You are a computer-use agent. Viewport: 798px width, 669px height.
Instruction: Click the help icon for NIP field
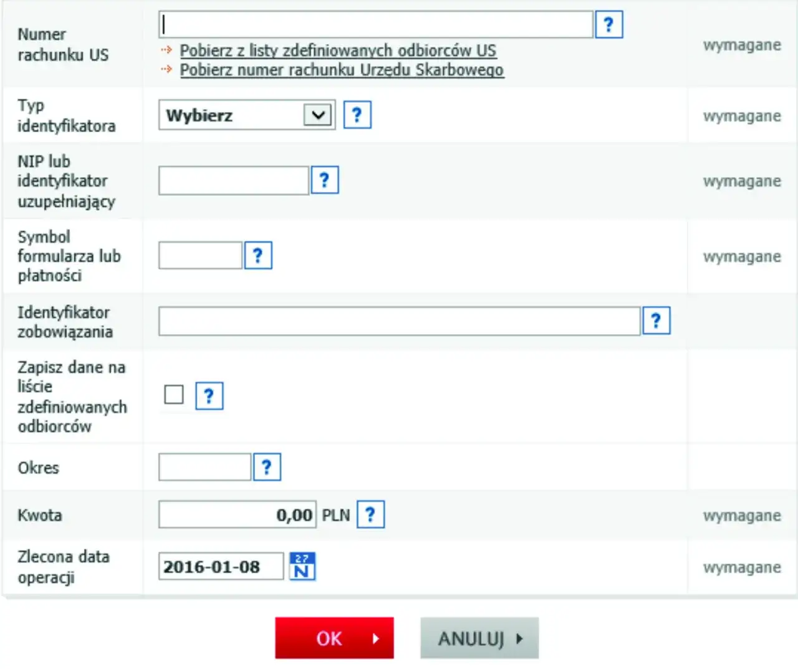(x=325, y=180)
